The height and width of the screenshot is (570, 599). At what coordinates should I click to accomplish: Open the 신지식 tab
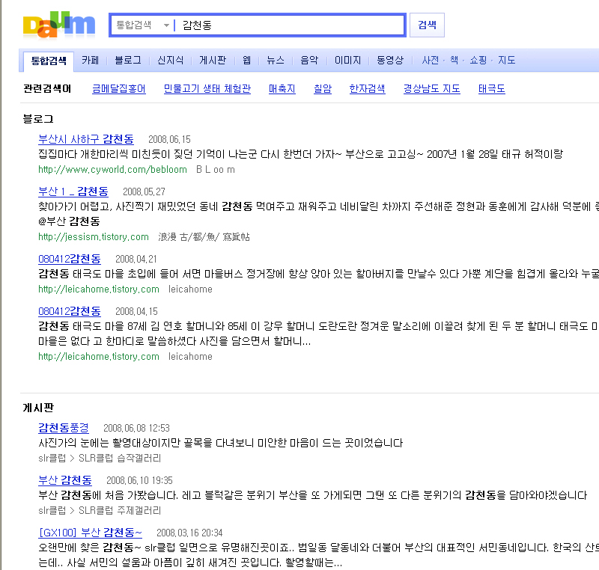coord(171,61)
